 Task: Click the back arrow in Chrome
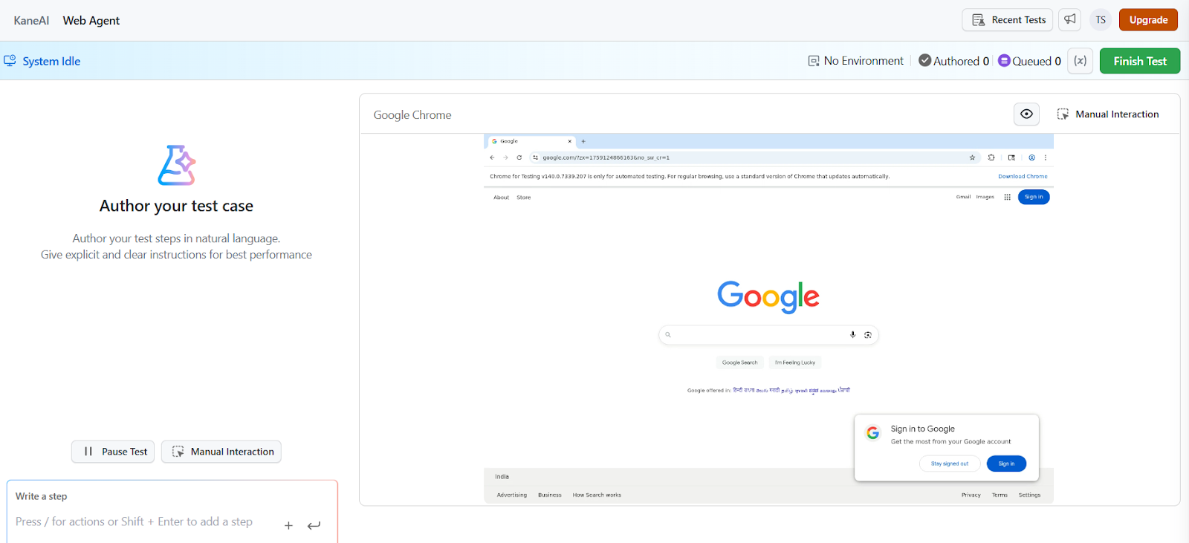pos(492,157)
